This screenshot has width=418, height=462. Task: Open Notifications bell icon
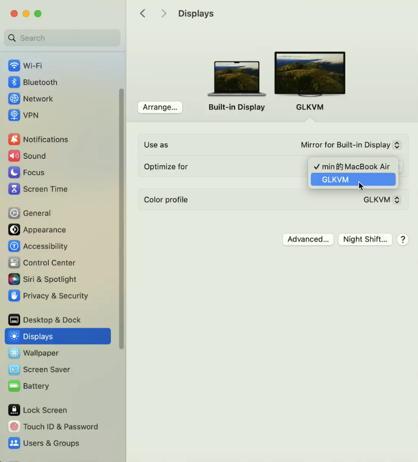coord(14,139)
